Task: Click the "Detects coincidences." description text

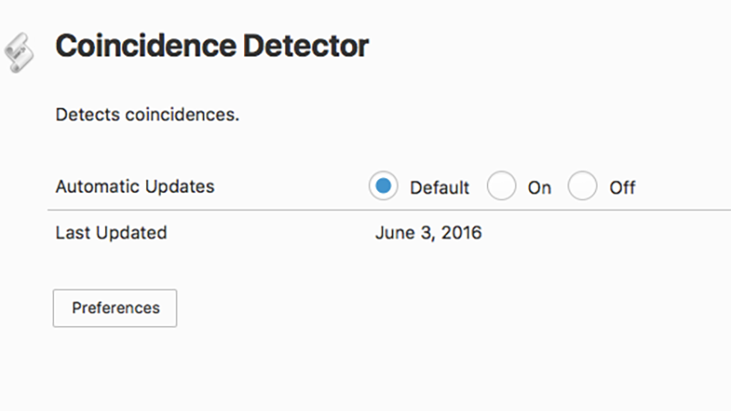Action: (x=147, y=115)
